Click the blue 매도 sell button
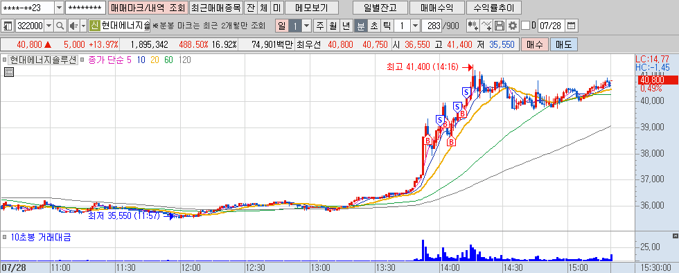 click(564, 44)
